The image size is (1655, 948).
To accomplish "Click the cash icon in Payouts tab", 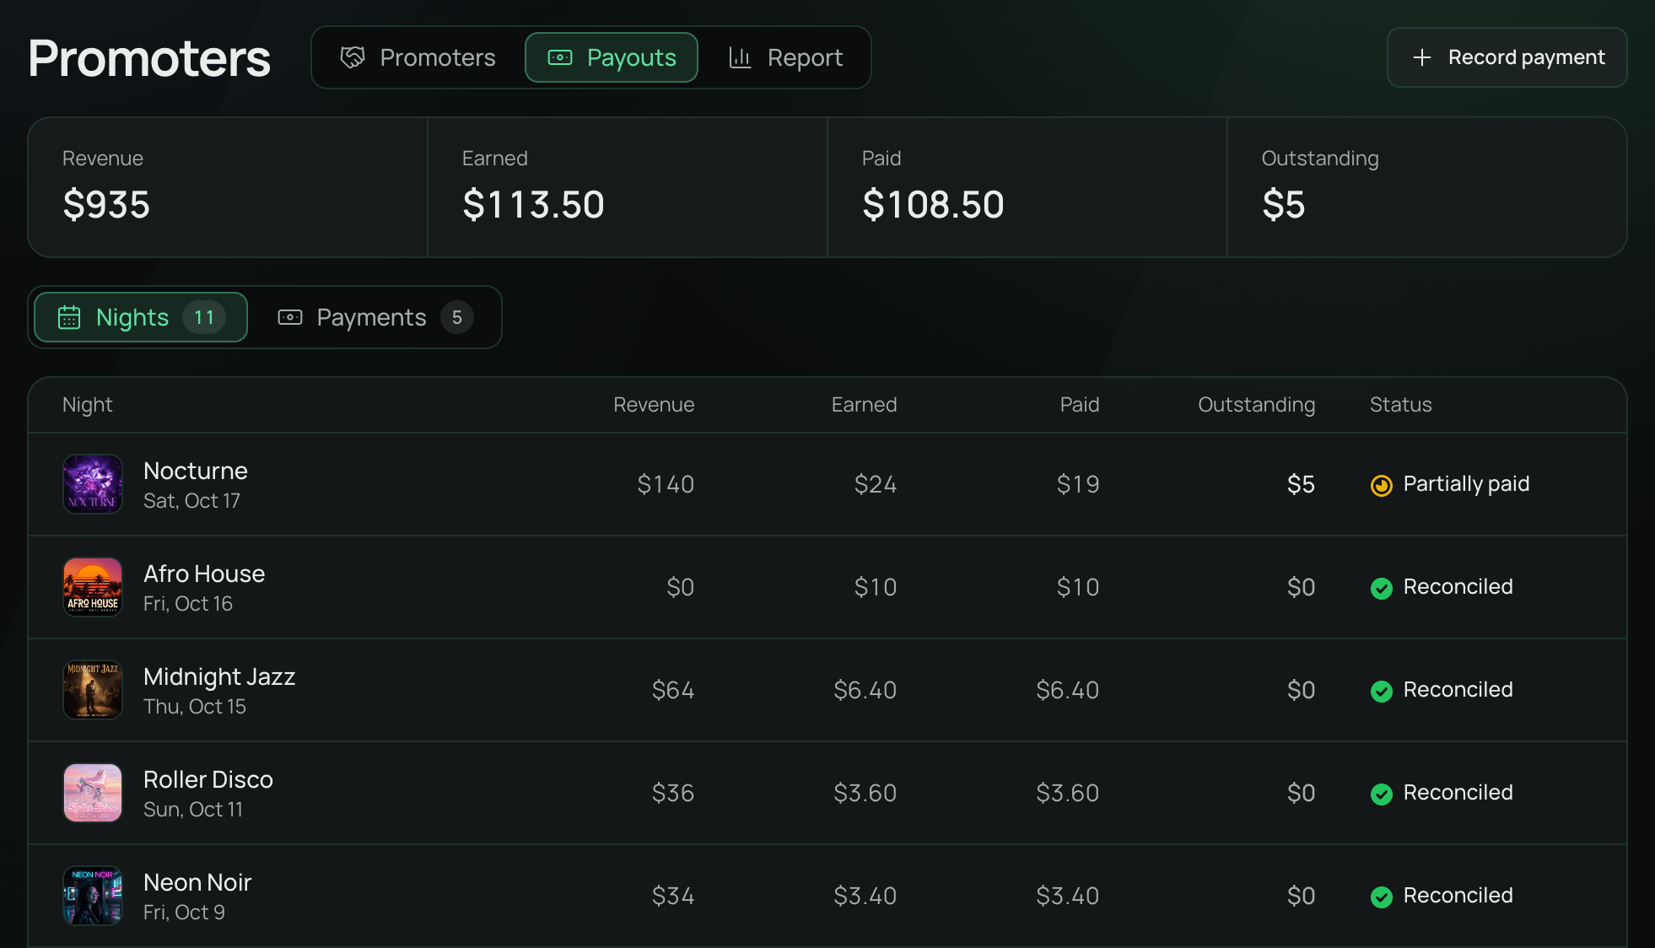I will tap(560, 57).
